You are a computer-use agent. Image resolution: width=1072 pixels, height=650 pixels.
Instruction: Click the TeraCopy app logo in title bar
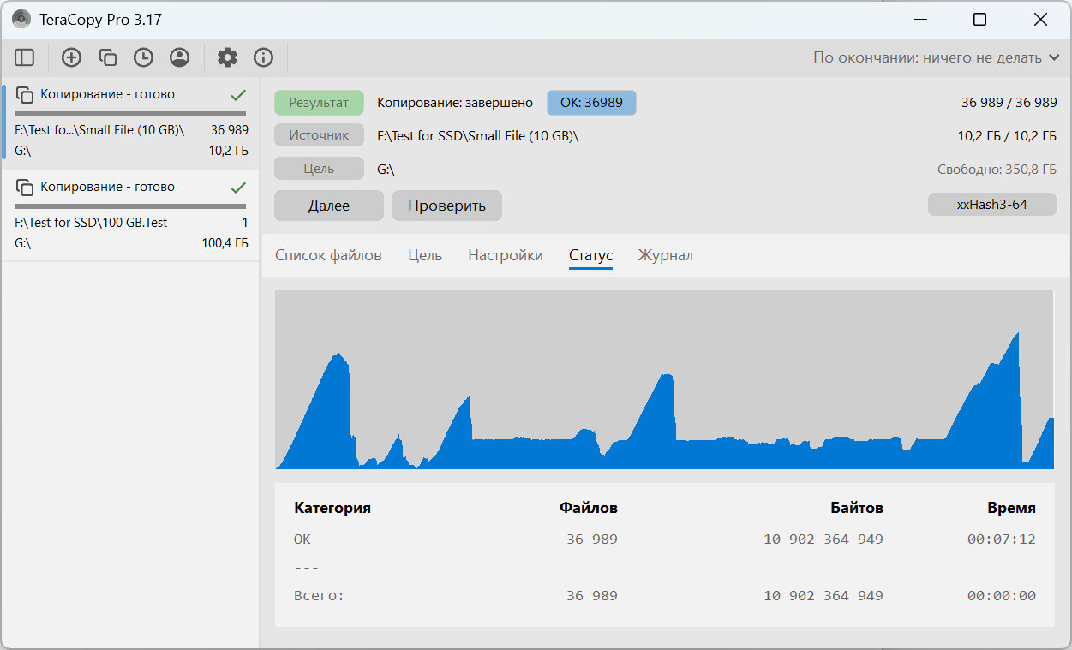tap(21, 19)
